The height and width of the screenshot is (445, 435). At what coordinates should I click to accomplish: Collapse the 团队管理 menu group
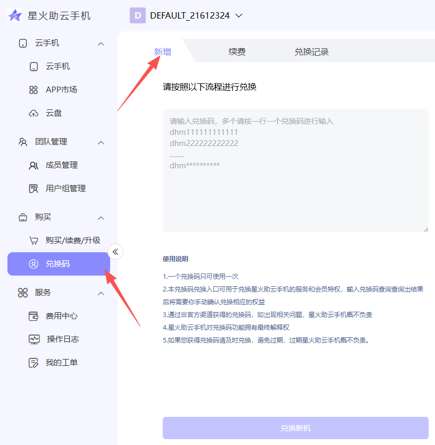[101, 142]
